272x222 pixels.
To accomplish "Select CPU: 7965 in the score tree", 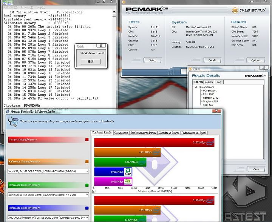I will [x=209, y=94].
